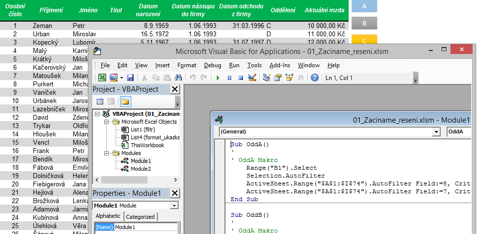478x234 pixels.
Task: Close the Project - VBAProject panel
Action: click(x=175, y=89)
